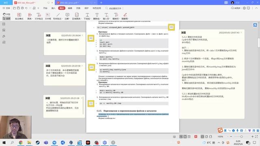Click the blue panel icon at top right of document area
260x146 pixels.
click(255, 25)
